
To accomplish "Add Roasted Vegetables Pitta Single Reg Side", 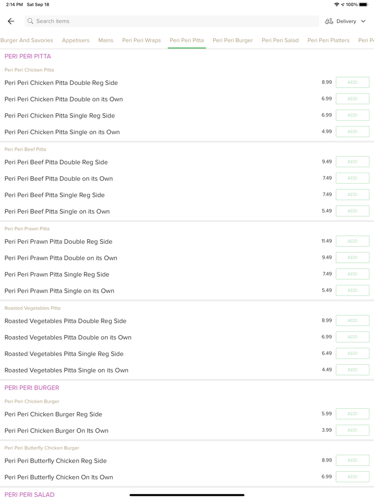I will (x=352, y=353).
